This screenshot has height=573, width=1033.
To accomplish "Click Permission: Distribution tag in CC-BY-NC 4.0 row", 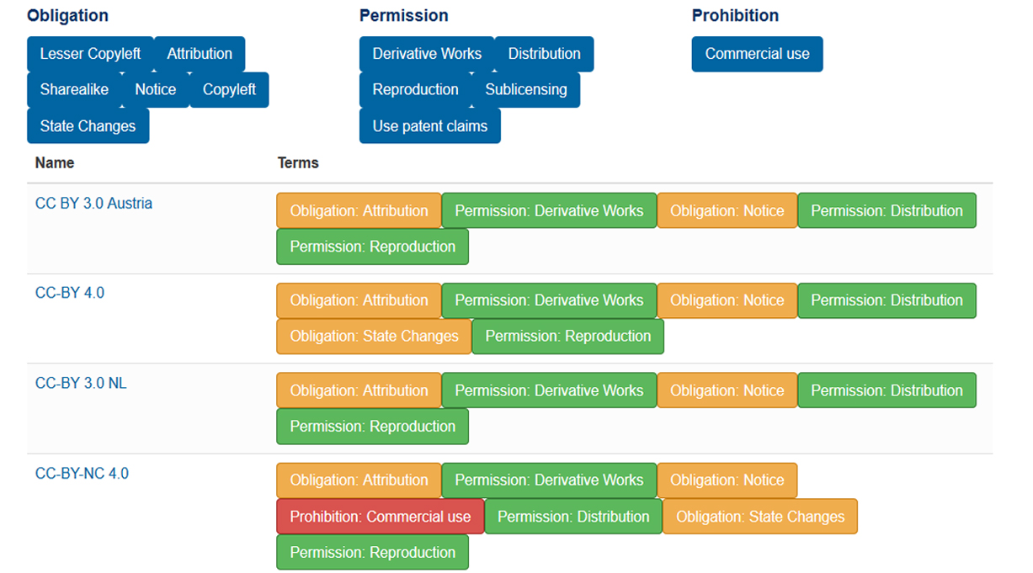I will tap(573, 517).
